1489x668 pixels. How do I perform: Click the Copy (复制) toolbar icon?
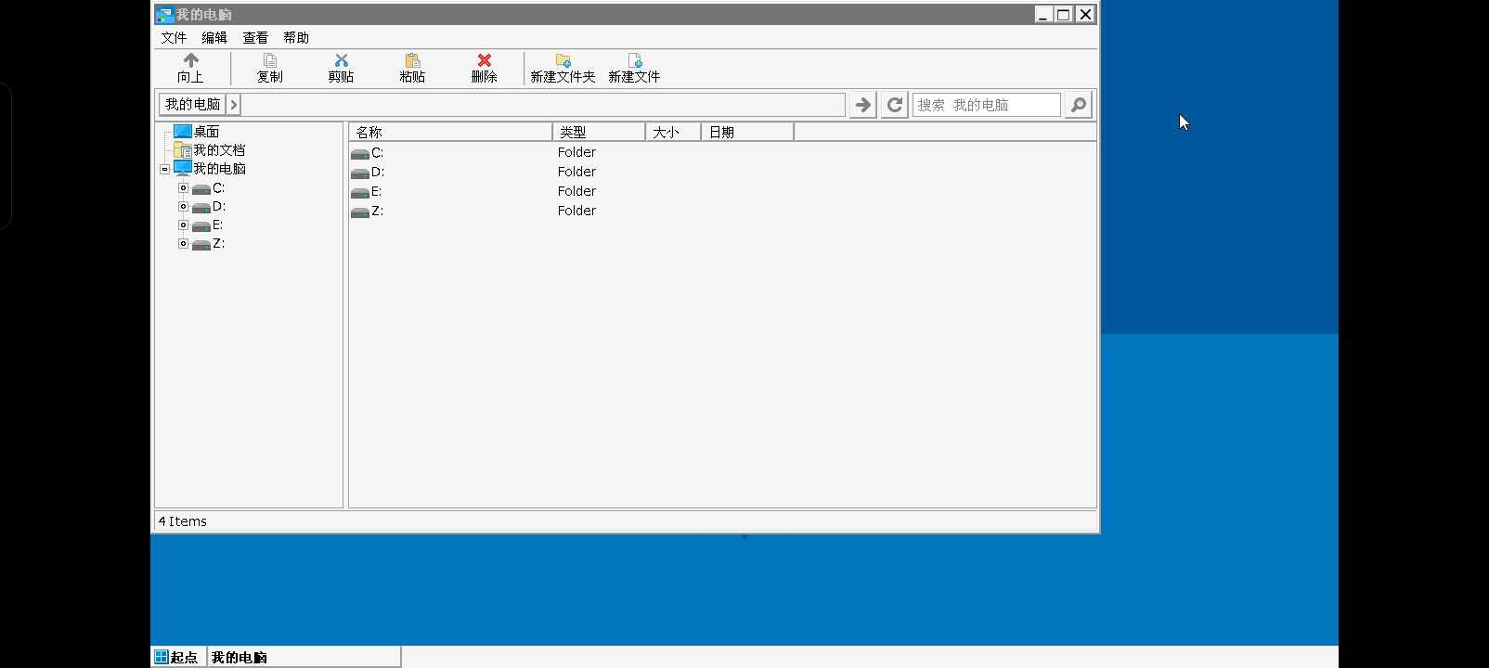point(269,61)
